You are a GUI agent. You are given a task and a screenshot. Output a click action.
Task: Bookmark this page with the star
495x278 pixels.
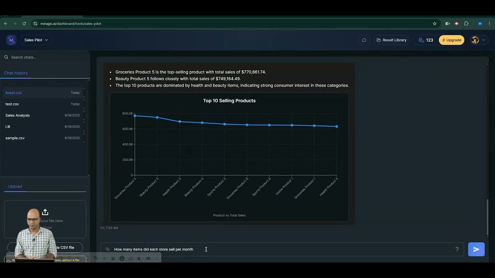coord(435,24)
